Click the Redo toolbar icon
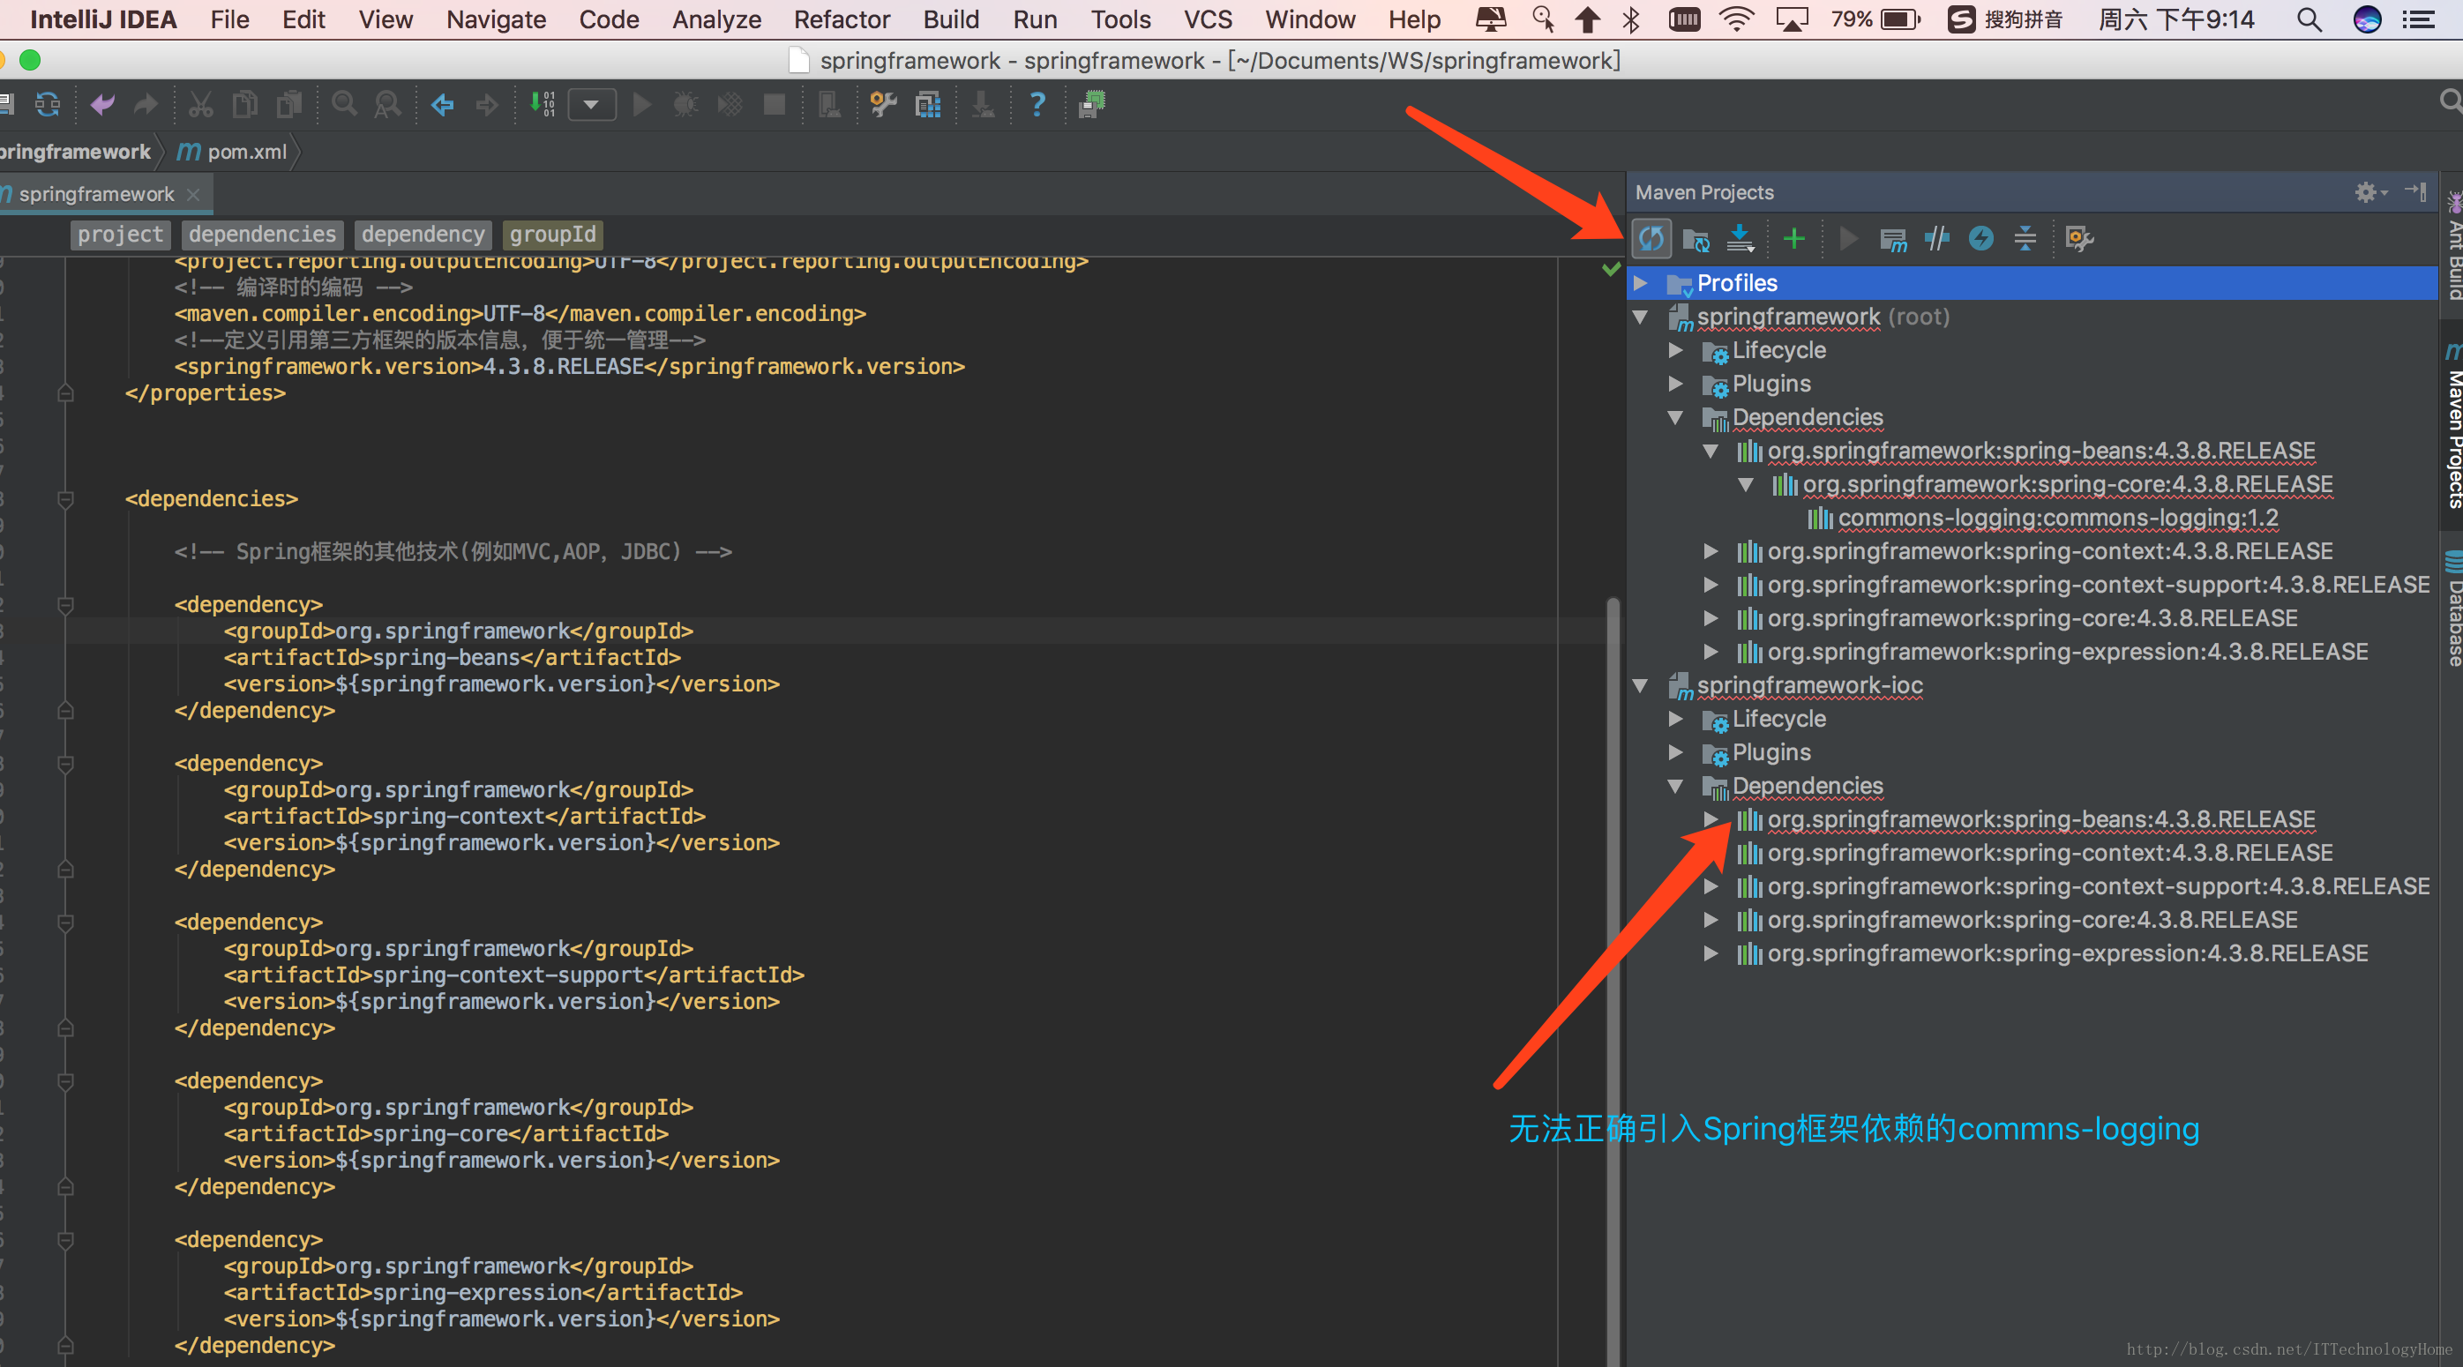Image resolution: width=2463 pixels, height=1367 pixels. click(146, 104)
